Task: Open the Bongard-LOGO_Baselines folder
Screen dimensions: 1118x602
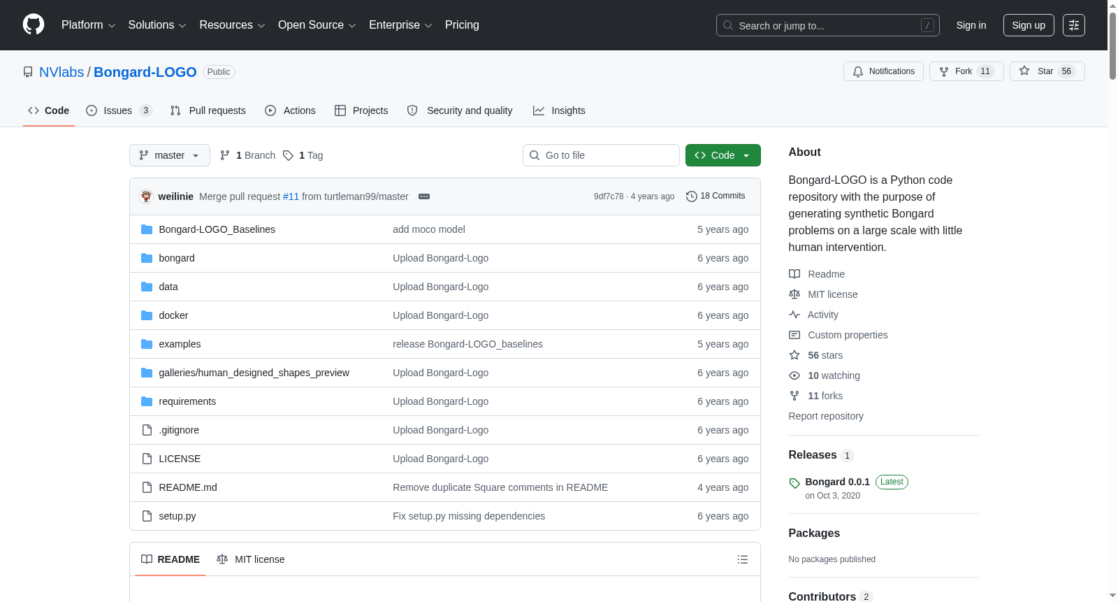Action: (217, 229)
